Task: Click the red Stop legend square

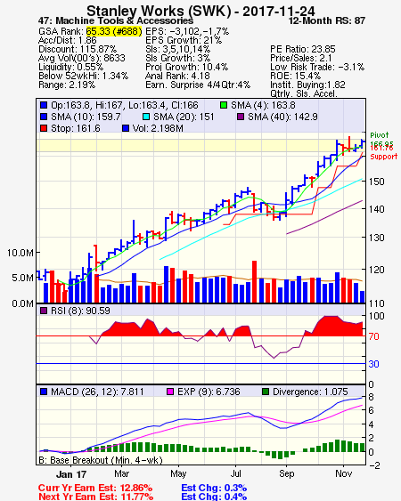Action: pos(44,128)
